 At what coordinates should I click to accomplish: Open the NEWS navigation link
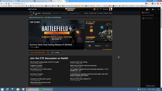click(x=110, y=13)
